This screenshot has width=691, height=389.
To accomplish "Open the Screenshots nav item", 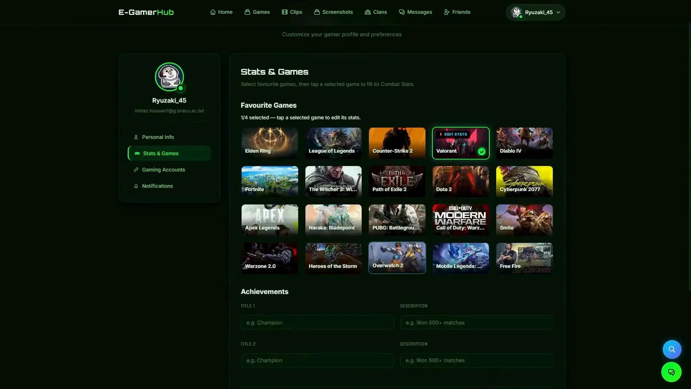I will pos(333,12).
